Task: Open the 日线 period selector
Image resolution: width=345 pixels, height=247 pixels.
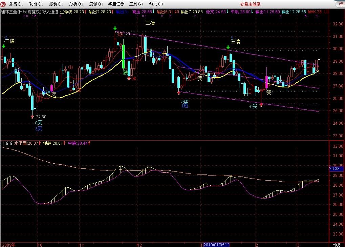Action: (336, 245)
